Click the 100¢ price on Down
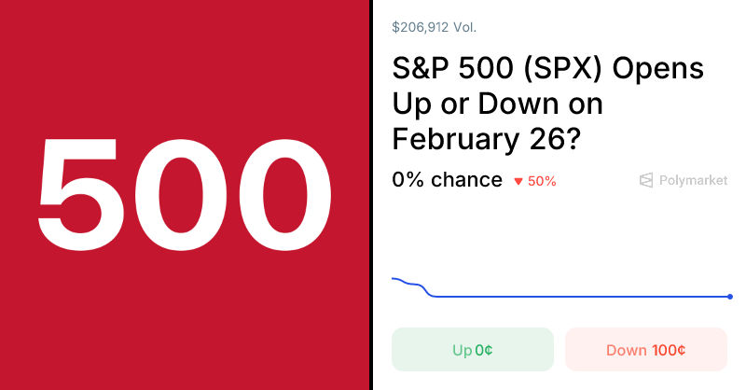 coord(669,351)
